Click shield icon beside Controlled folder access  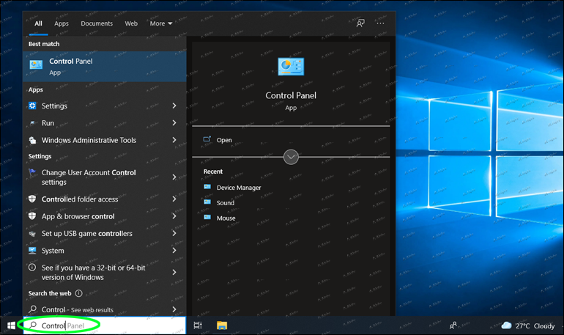click(32, 199)
